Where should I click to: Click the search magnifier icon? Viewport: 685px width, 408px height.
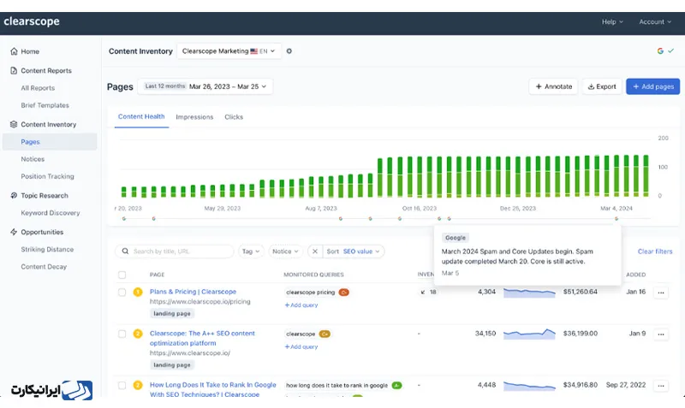click(x=125, y=251)
